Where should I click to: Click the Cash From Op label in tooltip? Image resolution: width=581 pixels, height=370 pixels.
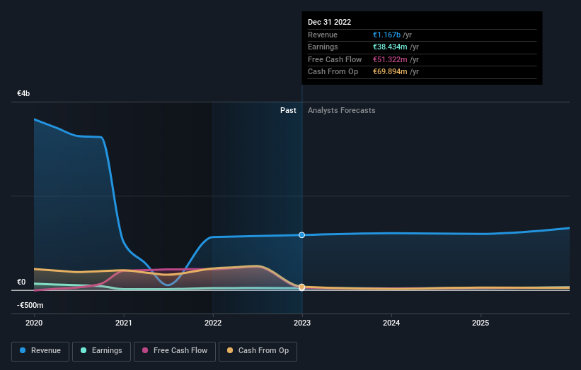pos(333,72)
